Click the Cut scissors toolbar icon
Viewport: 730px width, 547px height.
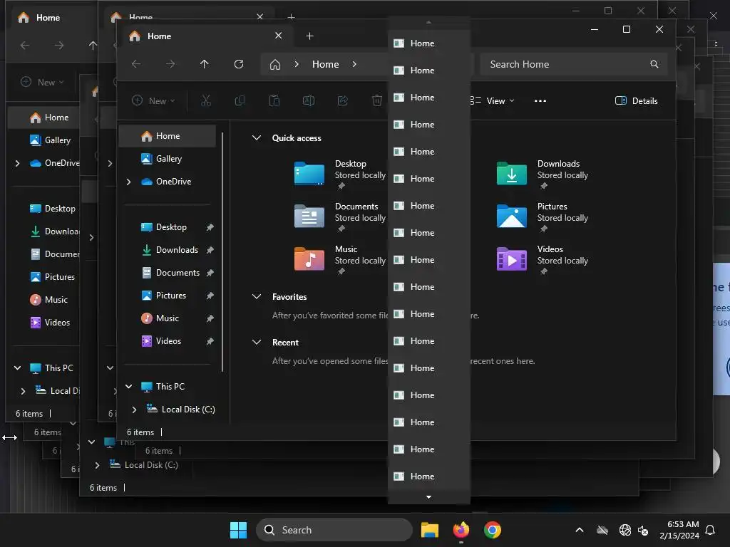206,100
